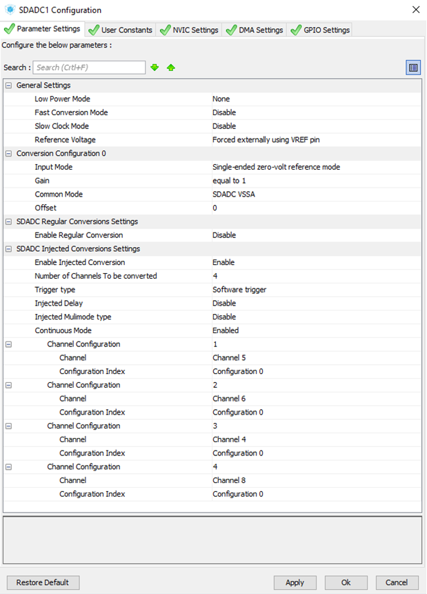Close the SDADC1 Configuration dialog

(416, 10)
